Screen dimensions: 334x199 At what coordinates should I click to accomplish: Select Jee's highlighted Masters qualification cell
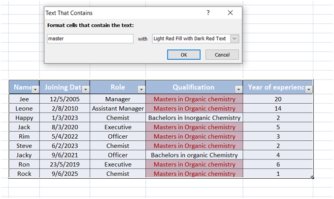tap(194, 99)
